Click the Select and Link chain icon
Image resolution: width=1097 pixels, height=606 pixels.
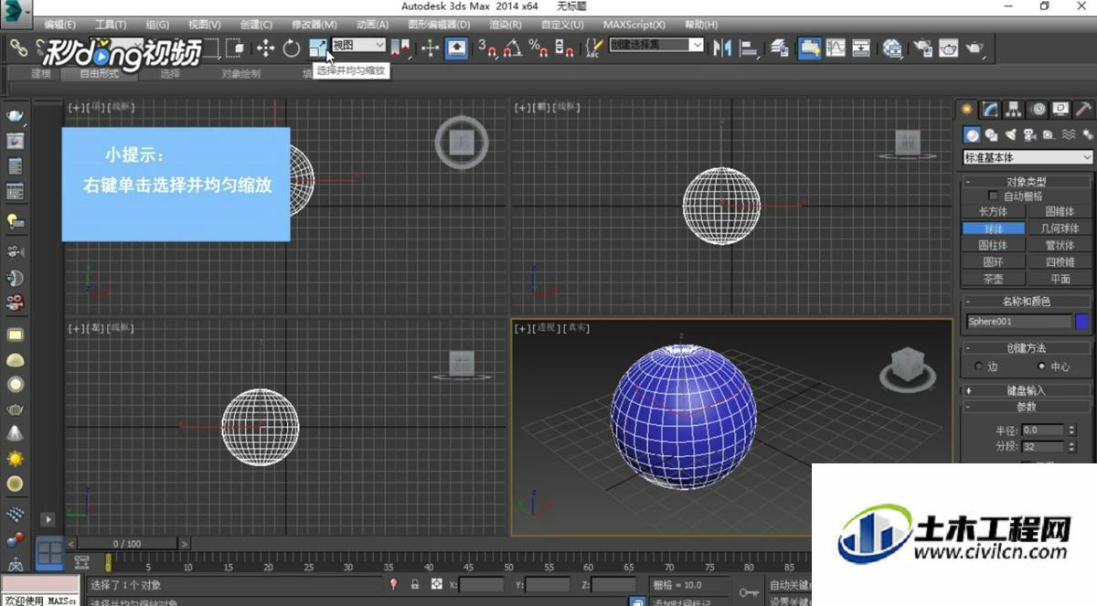[x=18, y=48]
